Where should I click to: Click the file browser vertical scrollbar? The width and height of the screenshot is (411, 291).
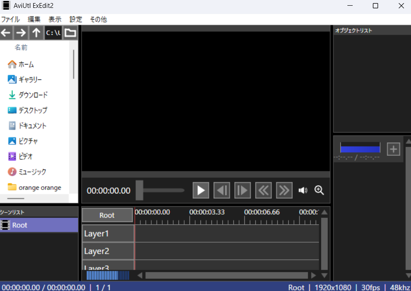[74, 64]
